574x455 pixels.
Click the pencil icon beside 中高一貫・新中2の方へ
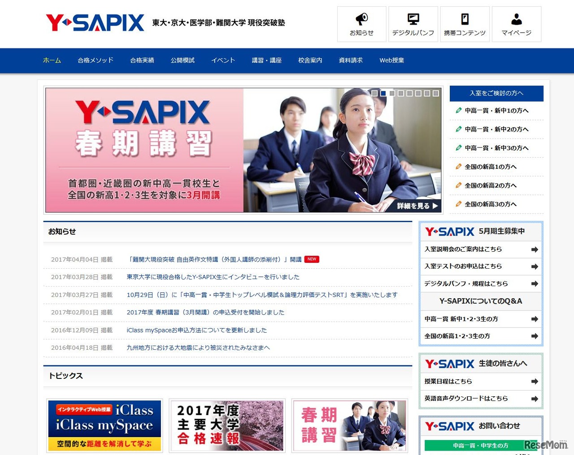[458, 129]
